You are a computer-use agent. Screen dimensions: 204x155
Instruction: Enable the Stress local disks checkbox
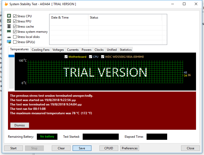pyautogui.click(x=15, y=37)
